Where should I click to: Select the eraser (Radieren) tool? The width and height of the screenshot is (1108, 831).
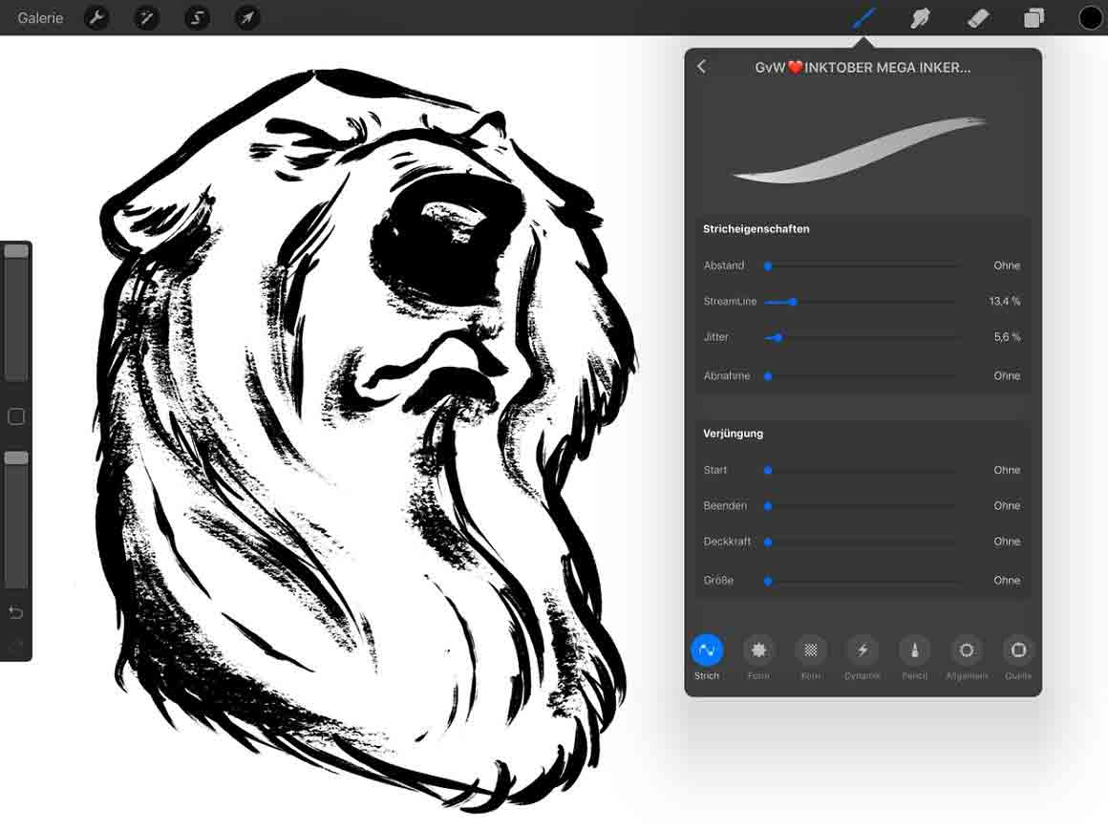click(978, 17)
